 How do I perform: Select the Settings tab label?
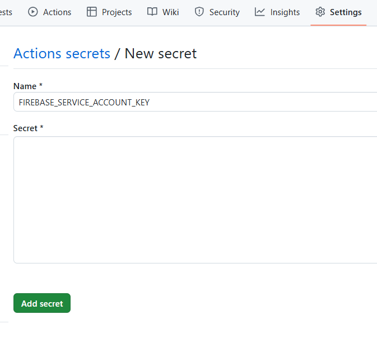346,12
